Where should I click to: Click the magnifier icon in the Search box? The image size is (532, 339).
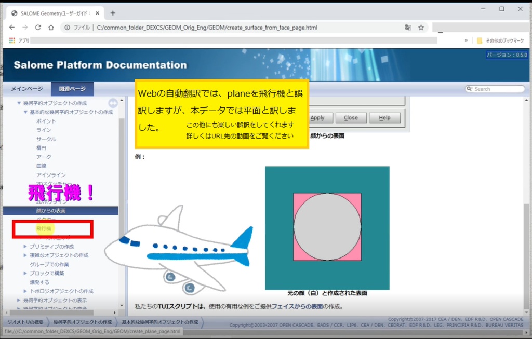pos(468,89)
